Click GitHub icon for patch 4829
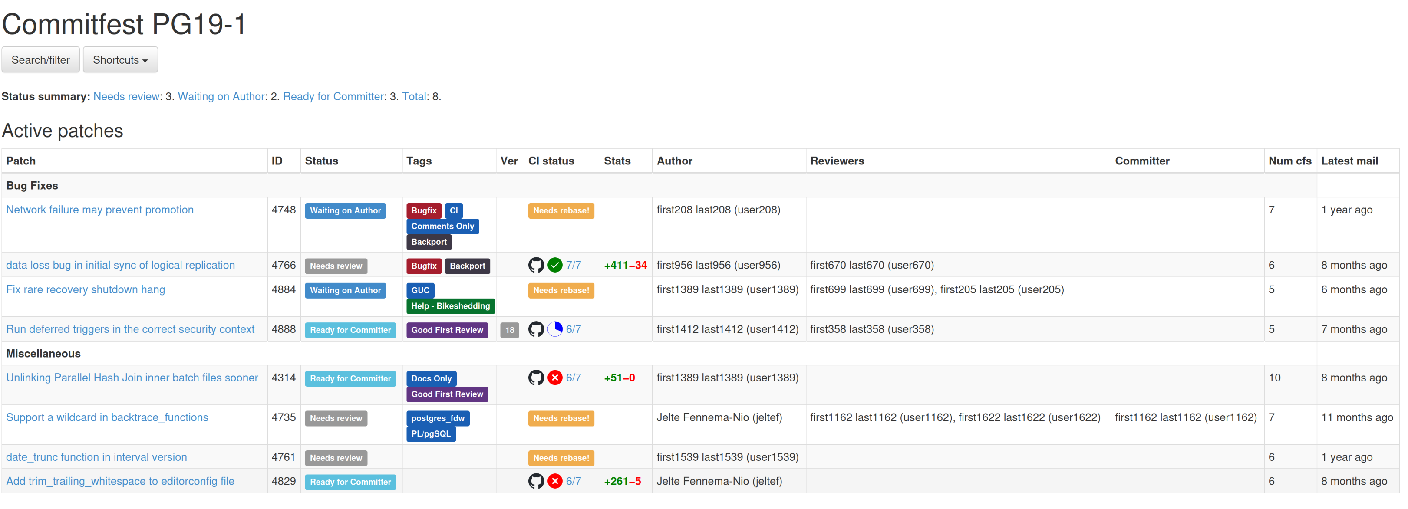 (536, 481)
